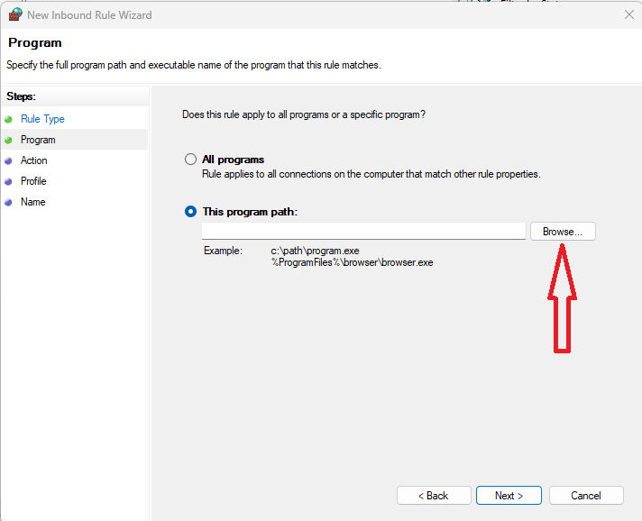
Task: Close the New Inbound Rule Wizard window
Action: (628, 14)
